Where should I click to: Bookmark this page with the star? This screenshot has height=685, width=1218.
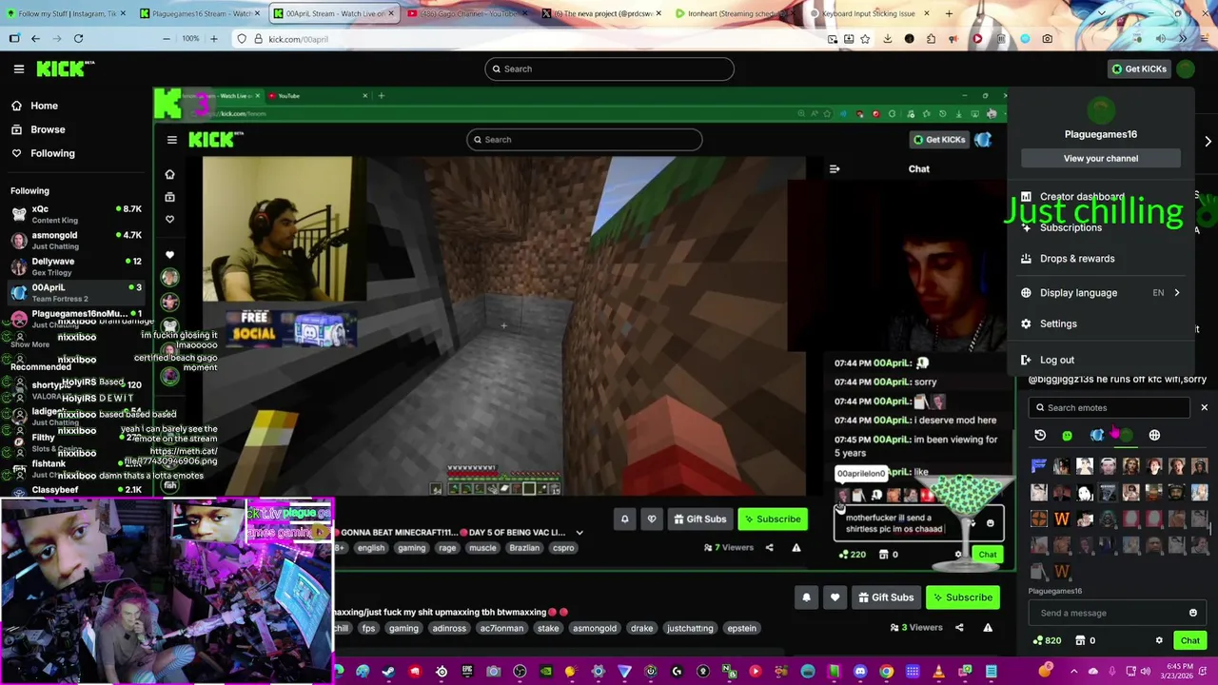864,39
